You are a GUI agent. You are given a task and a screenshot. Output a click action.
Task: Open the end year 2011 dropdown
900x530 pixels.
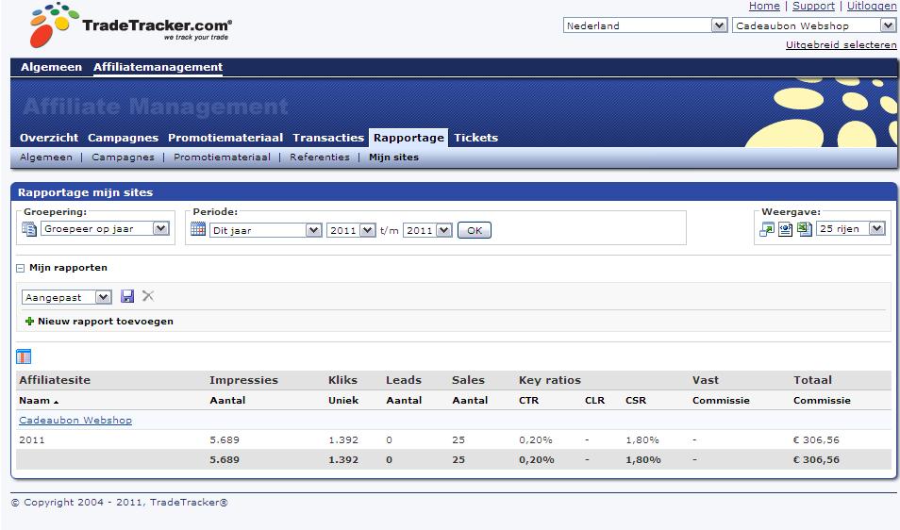coord(427,231)
